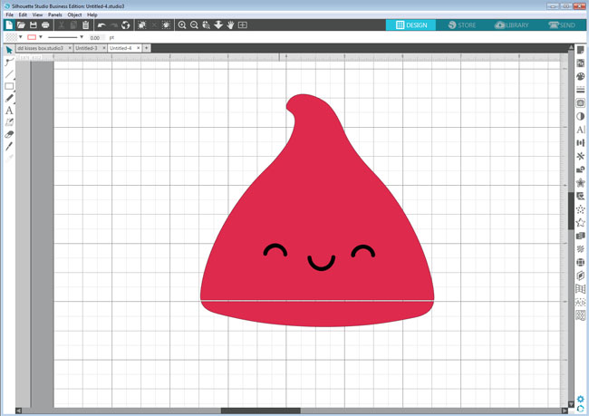This screenshot has height=416, width=589.
Task: Click the Undo arrow icon
Action: 101,25
